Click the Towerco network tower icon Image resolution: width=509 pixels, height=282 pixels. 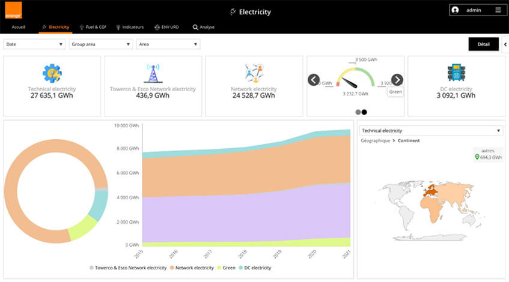153,73
